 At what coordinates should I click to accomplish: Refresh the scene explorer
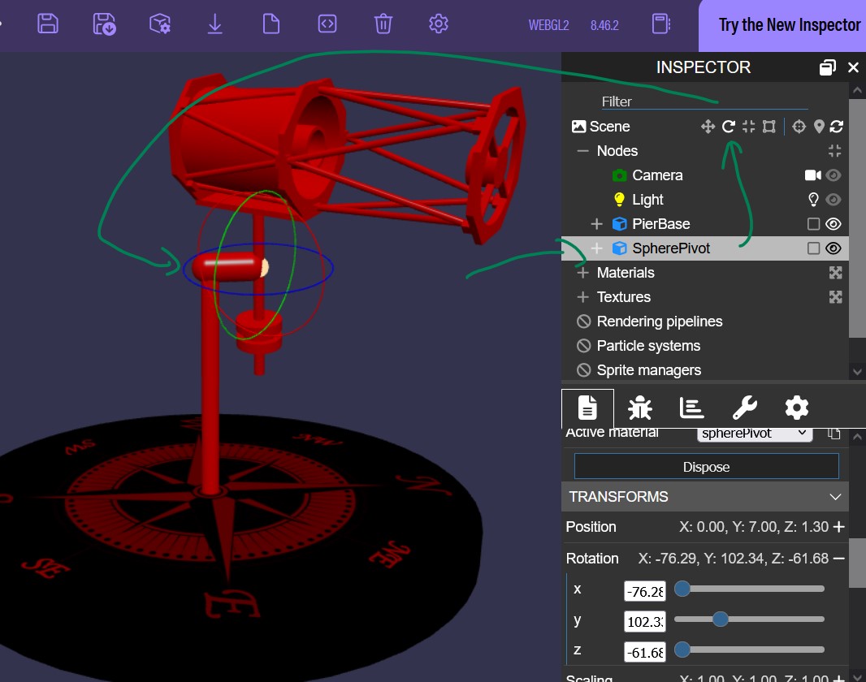point(836,127)
